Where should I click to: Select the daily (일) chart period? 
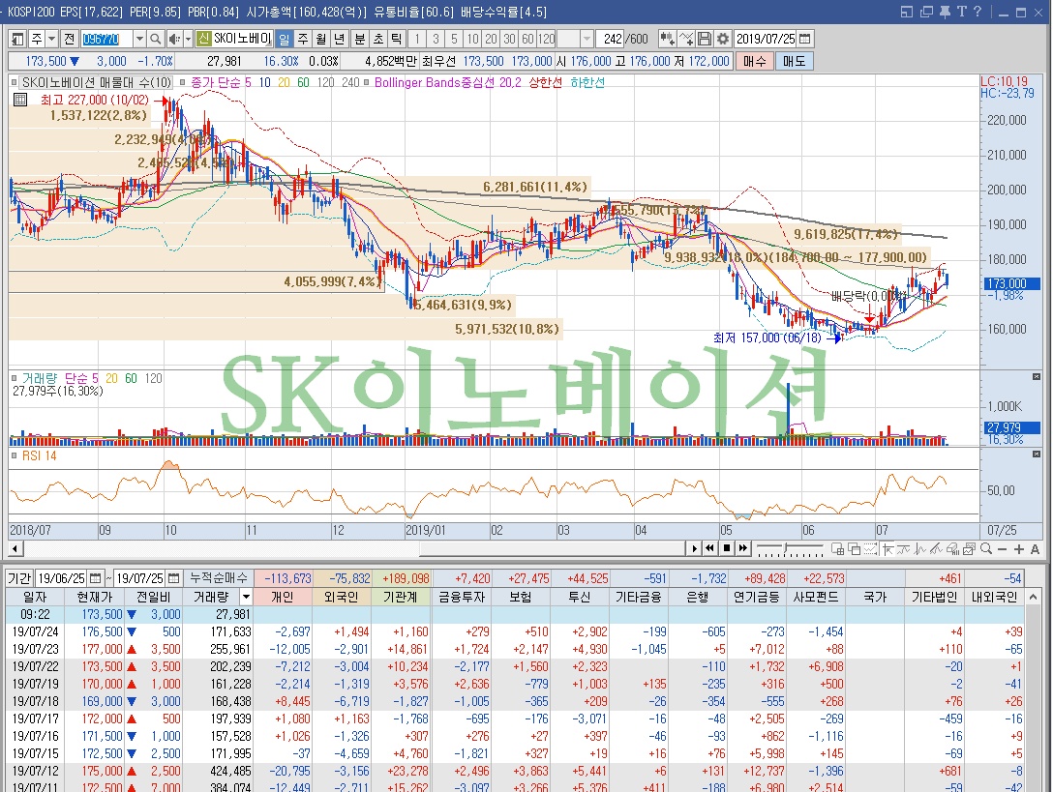285,39
